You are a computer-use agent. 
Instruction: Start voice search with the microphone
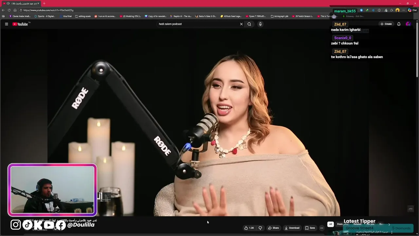260,24
